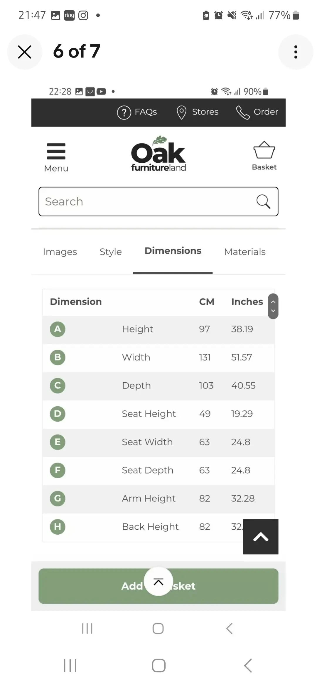
Task: Open the Materials tab
Action: tap(245, 252)
